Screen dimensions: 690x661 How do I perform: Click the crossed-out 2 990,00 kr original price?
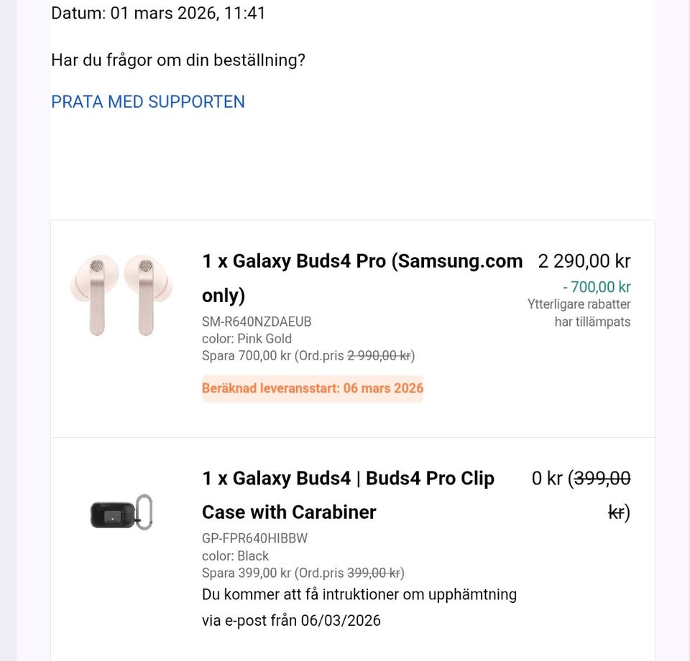pos(379,356)
